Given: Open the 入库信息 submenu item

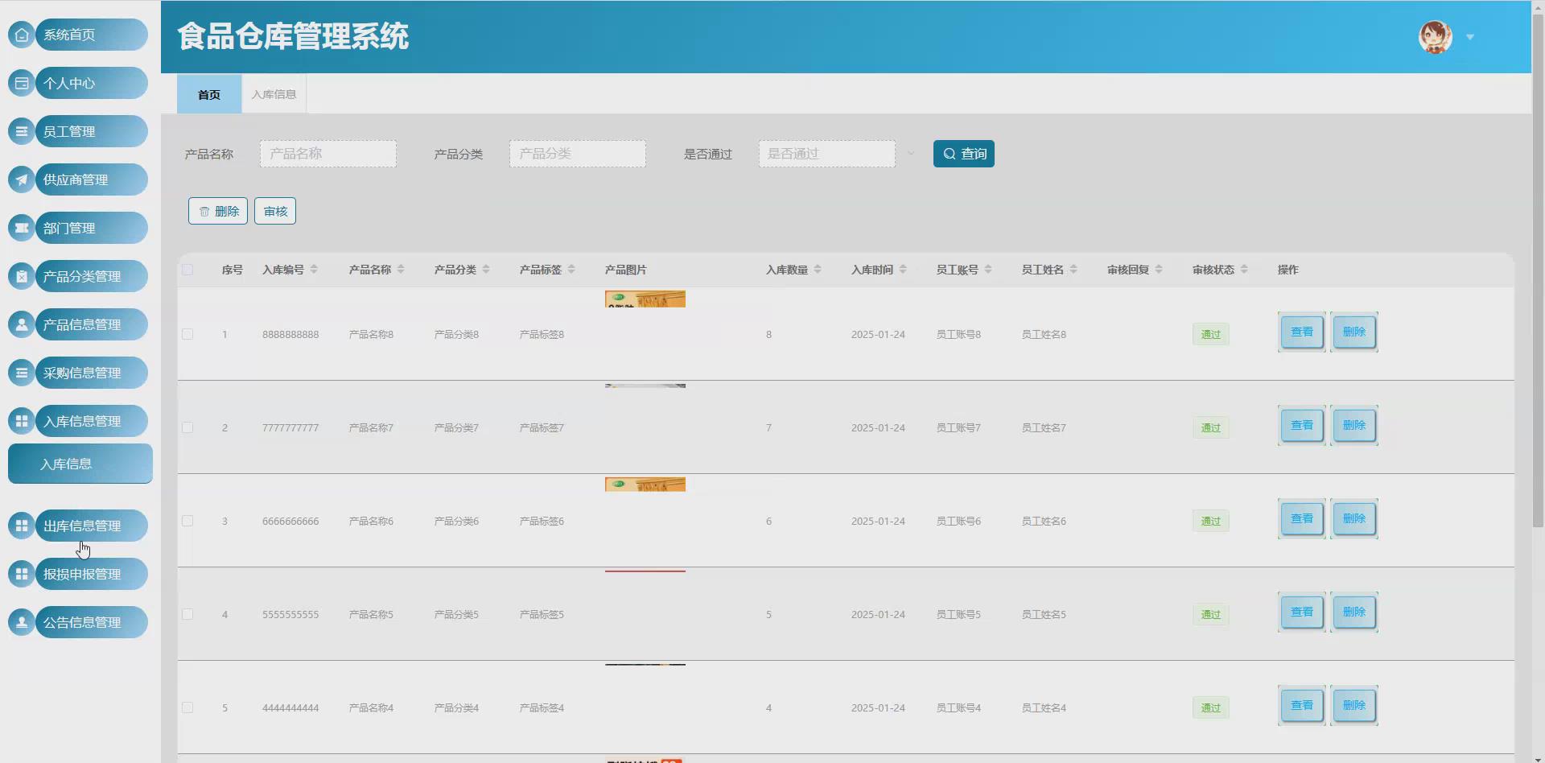Looking at the screenshot, I should (x=80, y=464).
